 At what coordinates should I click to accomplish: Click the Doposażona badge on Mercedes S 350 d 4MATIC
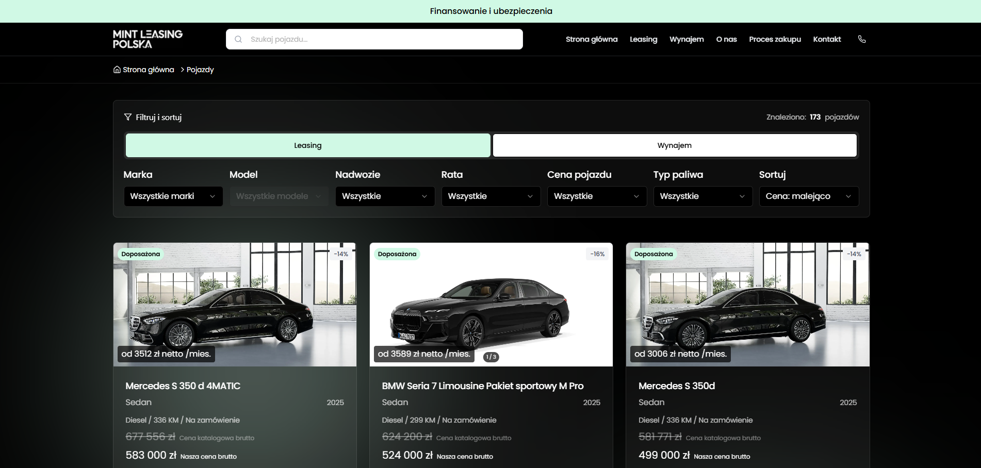pyautogui.click(x=141, y=254)
